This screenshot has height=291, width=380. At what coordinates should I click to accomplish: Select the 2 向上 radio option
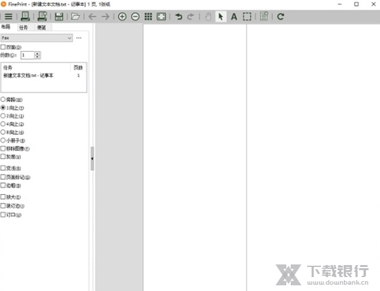point(4,116)
